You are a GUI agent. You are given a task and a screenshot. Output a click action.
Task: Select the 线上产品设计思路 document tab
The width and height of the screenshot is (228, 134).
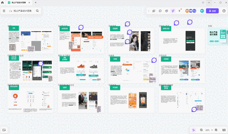coord(19,3)
